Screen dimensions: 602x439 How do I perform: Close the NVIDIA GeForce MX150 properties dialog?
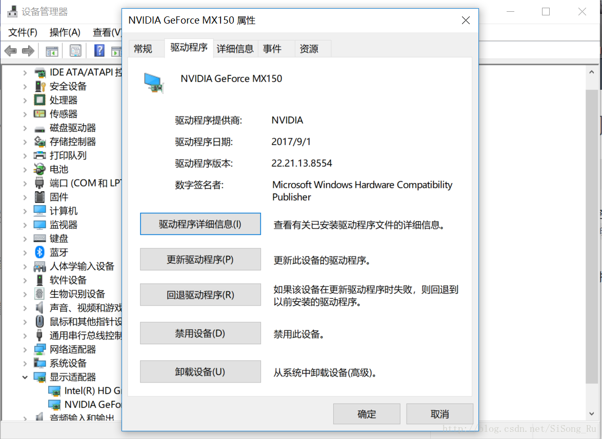pyautogui.click(x=466, y=21)
